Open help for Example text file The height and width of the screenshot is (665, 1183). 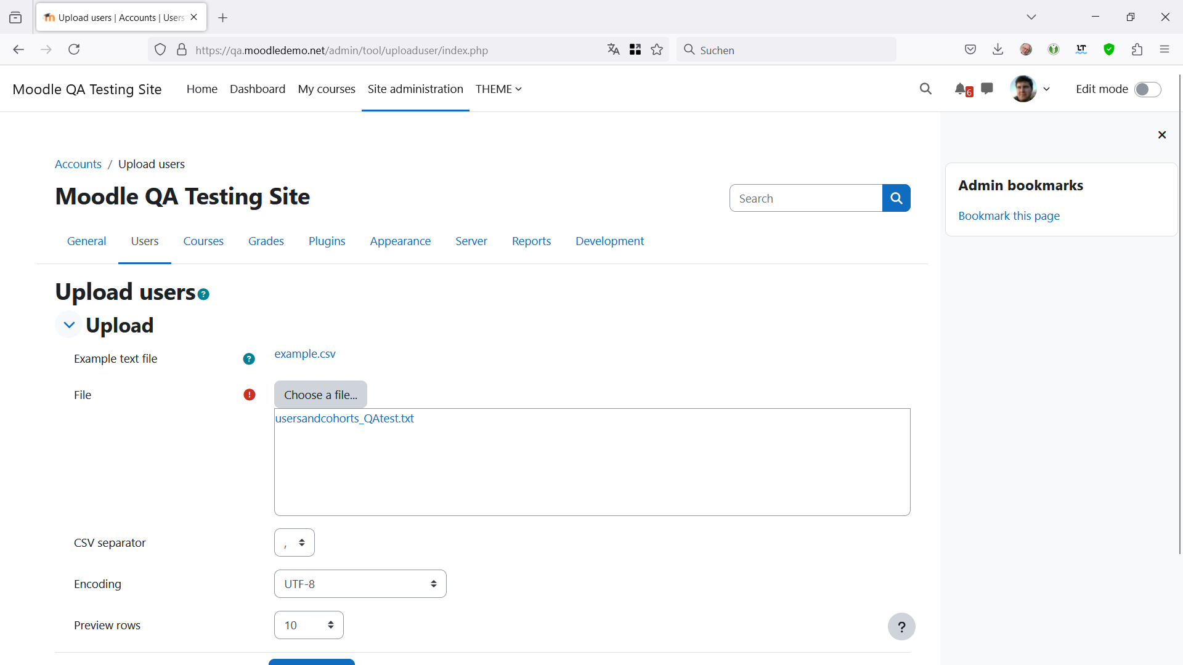(x=249, y=359)
